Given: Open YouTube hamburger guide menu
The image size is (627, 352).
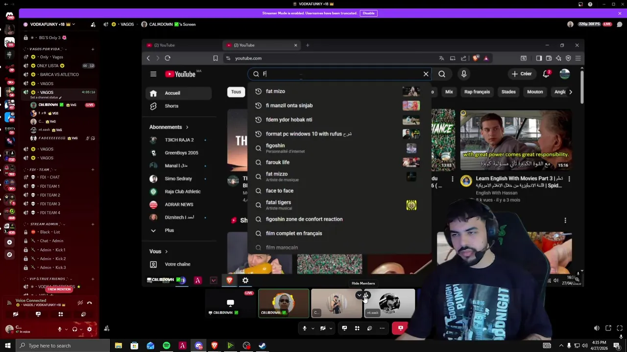Looking at the screenshot, I should pyautogui.click(x=153, y=74).
